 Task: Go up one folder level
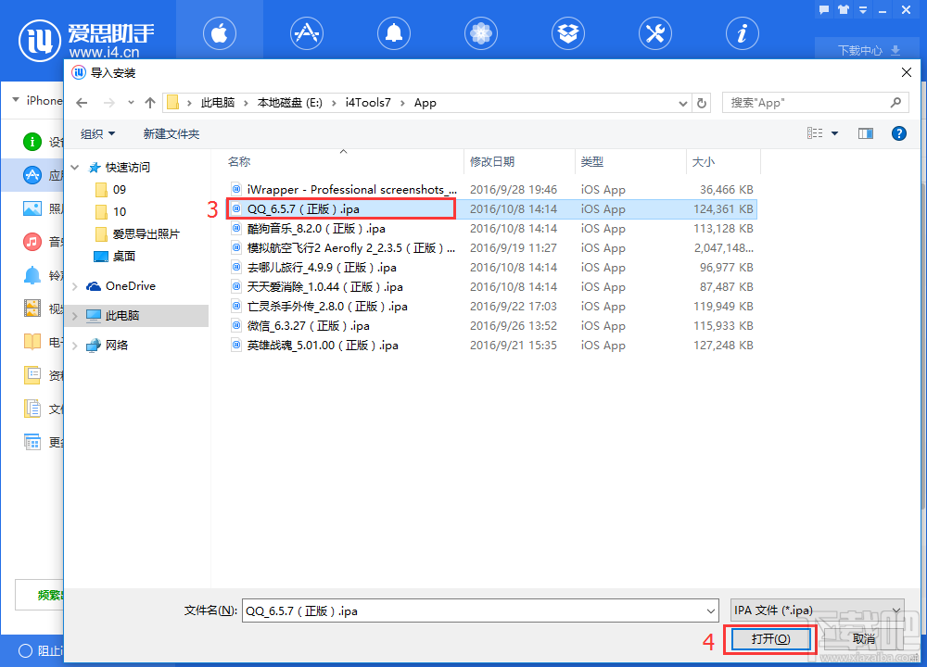coord(150,103)
